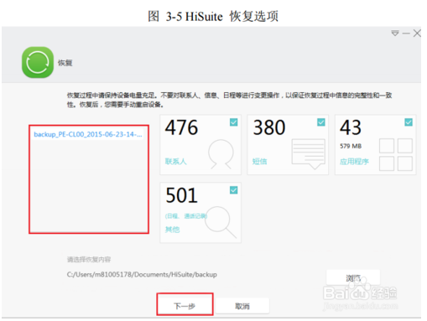427x321 pixels.
Task: Uncheck the 380 messages checkbox
Action: pyautogui.click(x=321, y=122)
